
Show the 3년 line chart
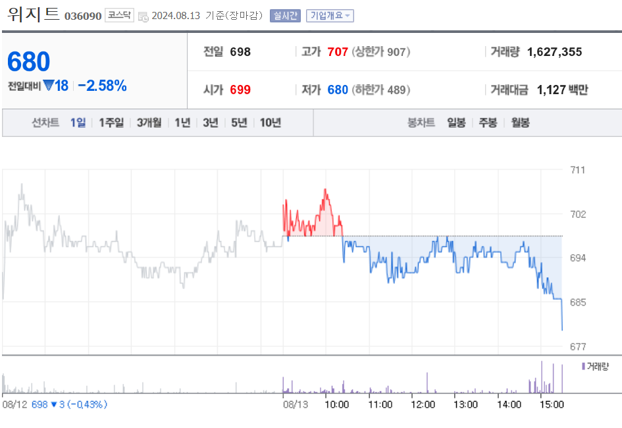coord(211,122)
